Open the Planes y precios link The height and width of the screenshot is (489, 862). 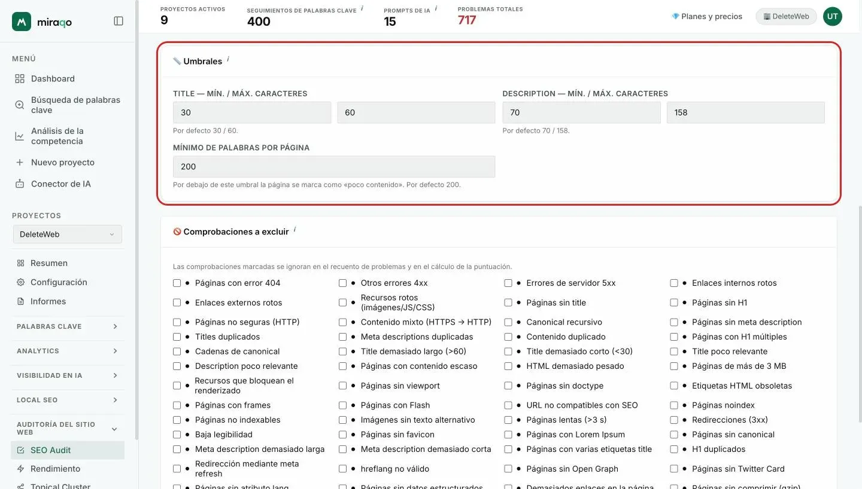[707, 17]
